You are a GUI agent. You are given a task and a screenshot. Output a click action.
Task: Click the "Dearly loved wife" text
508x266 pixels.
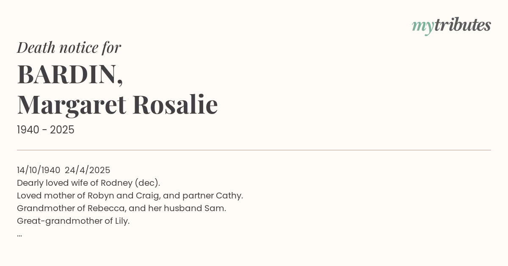51,183
